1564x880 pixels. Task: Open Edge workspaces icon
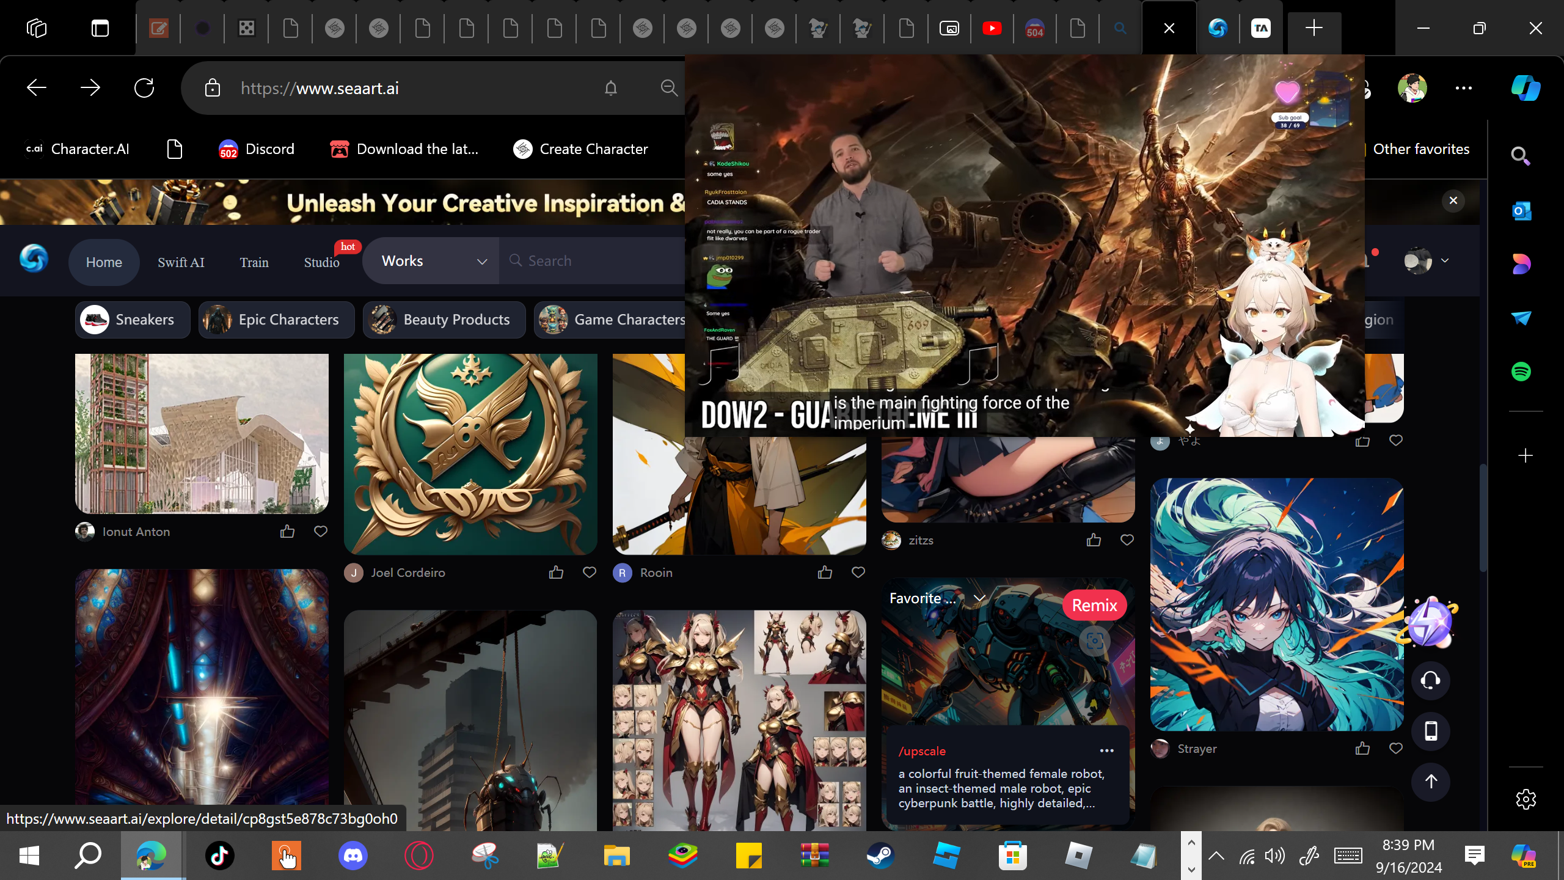click(x=37, y=28)
